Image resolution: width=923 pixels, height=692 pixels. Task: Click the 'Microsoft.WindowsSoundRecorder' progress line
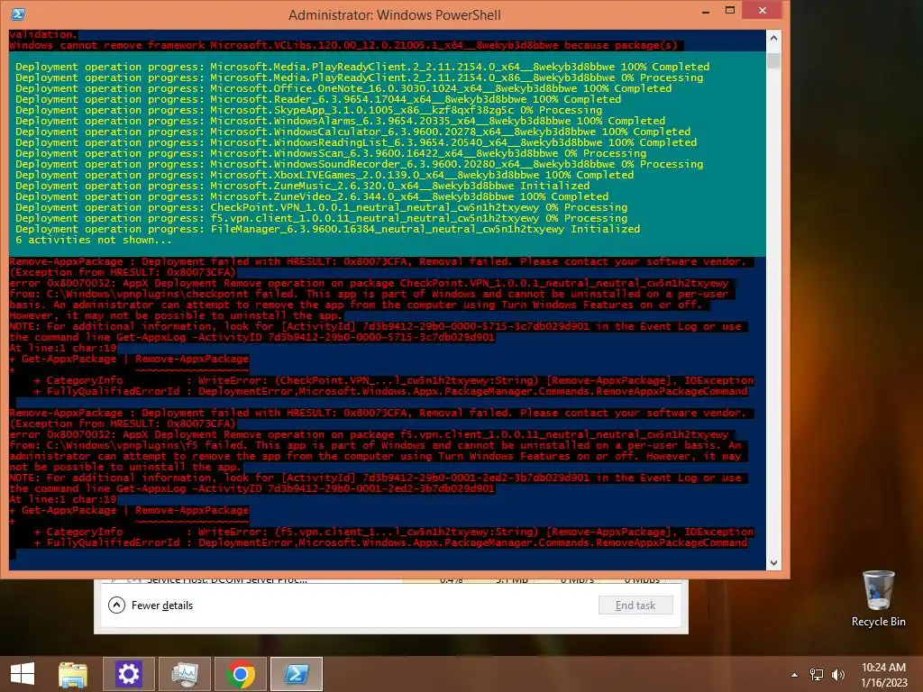[x=359, y=164]
